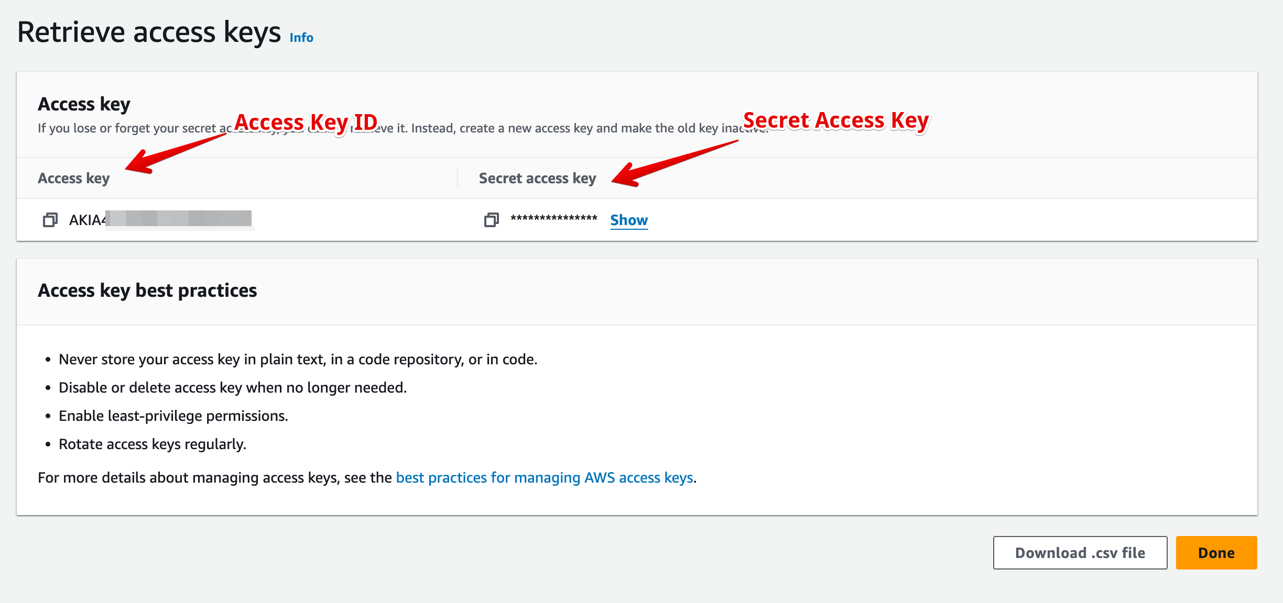1283x603 pixels.
Task: Click the Enable least-privilege permissions bullet
Action: (x=173, y=415)
